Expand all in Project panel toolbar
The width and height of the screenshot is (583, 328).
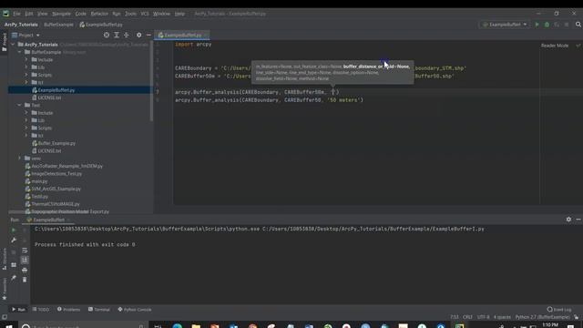click(x=117, y=35)
